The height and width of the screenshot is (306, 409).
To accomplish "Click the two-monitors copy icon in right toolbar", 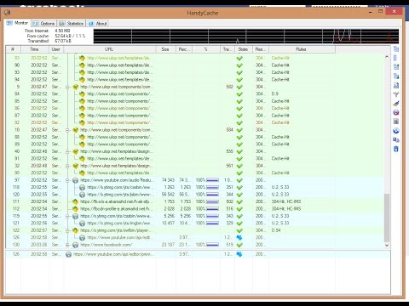I will coord(396,139).
